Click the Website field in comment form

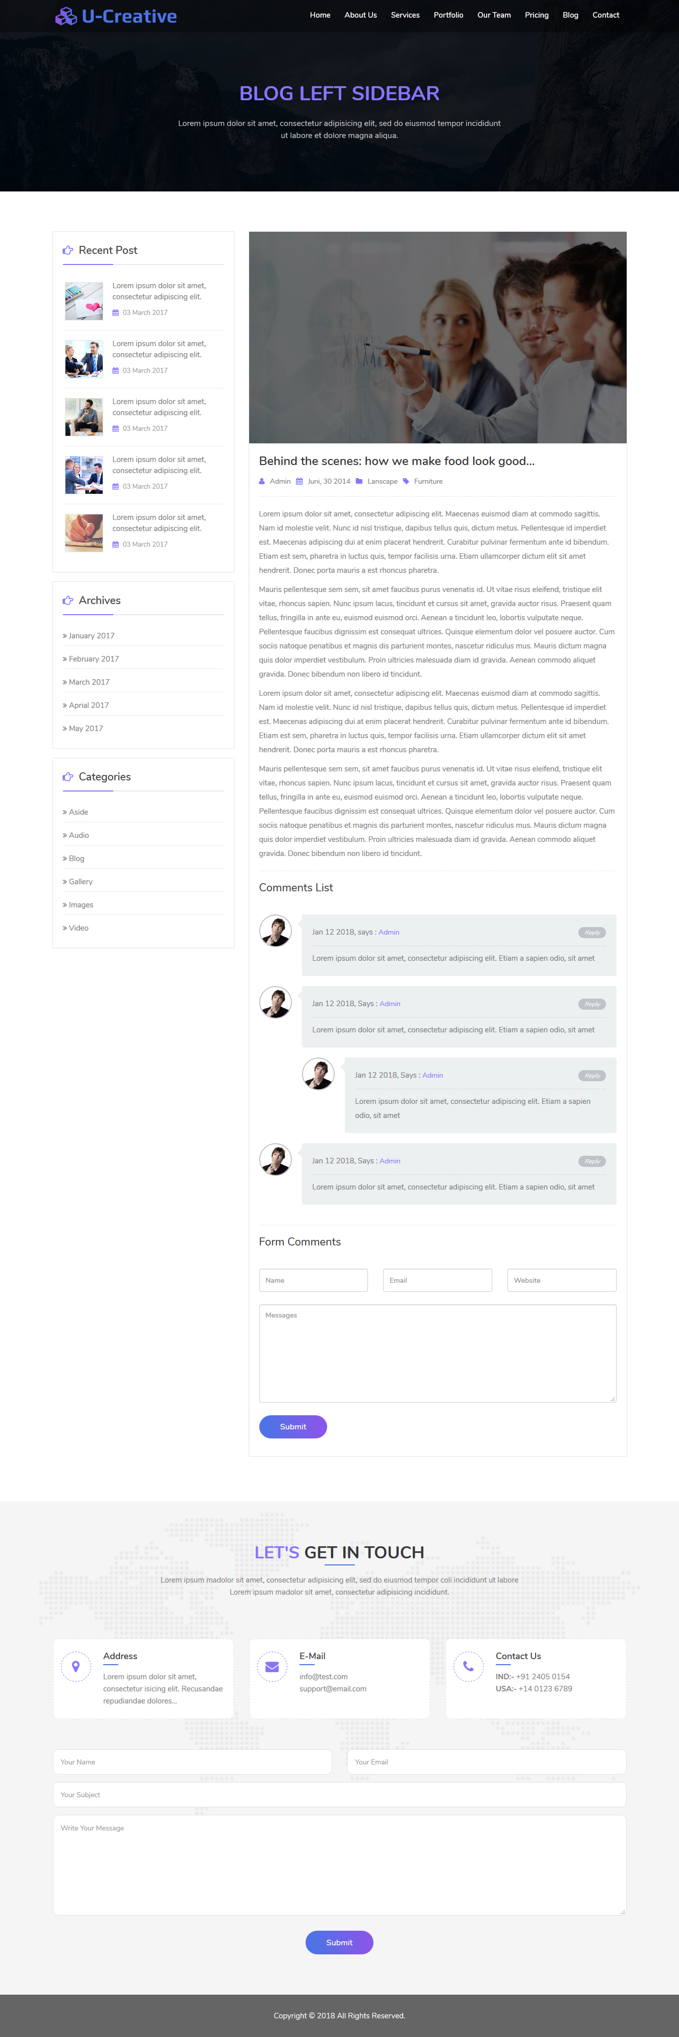coord(561,1280)
